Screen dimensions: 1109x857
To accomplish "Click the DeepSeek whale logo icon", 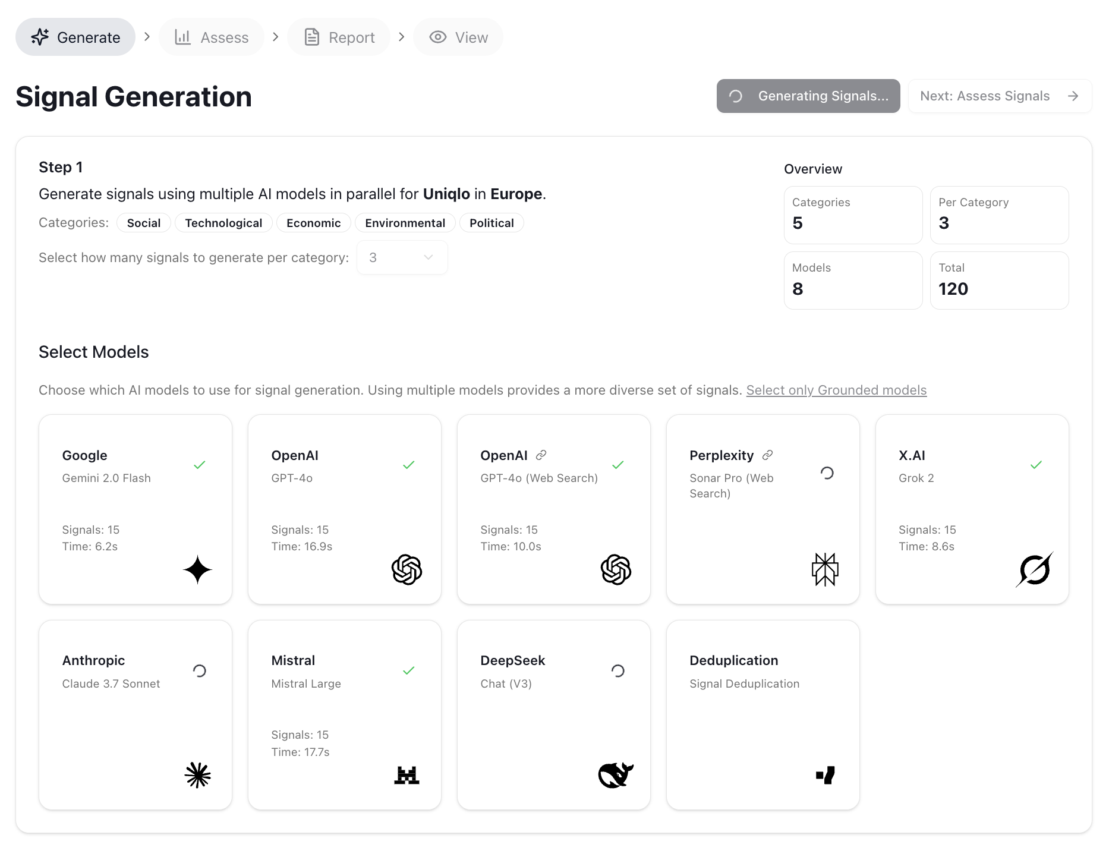I will coord(616,775).
